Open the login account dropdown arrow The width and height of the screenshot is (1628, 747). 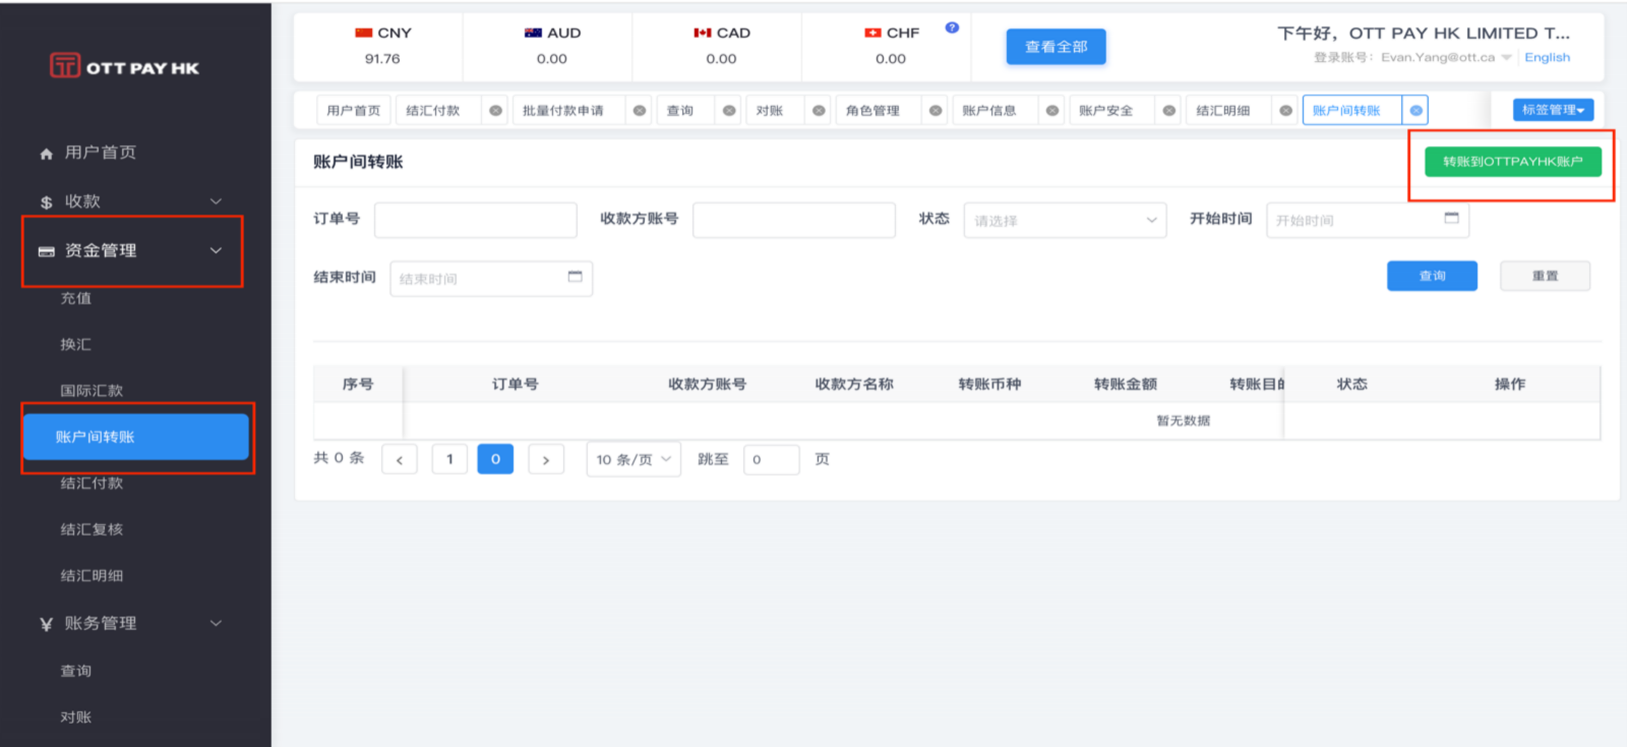click(x=1506, y=57)
